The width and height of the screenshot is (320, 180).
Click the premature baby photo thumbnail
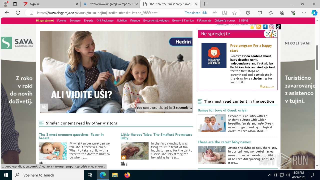pos(134,151)
